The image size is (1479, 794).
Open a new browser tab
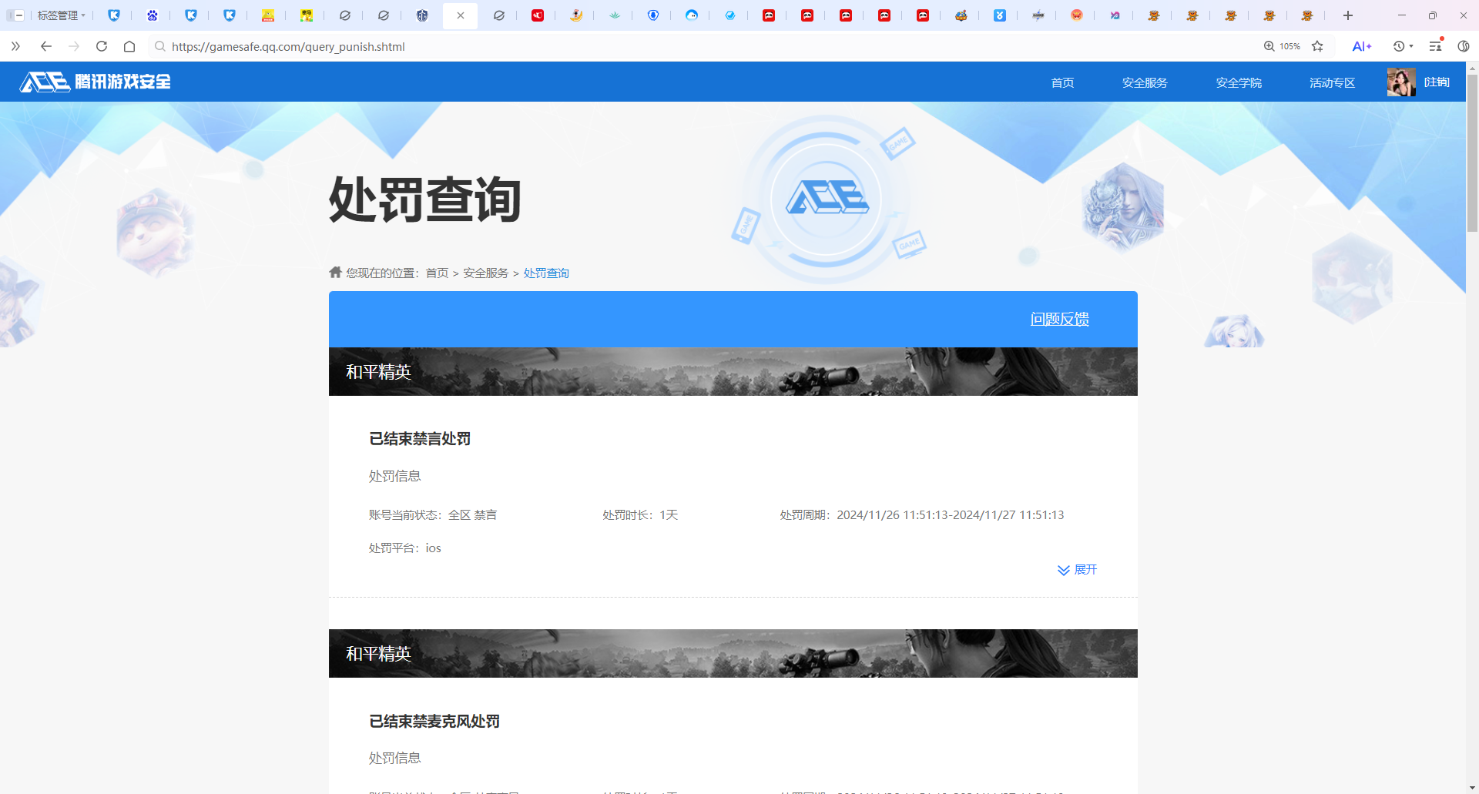pos(1348,15)
